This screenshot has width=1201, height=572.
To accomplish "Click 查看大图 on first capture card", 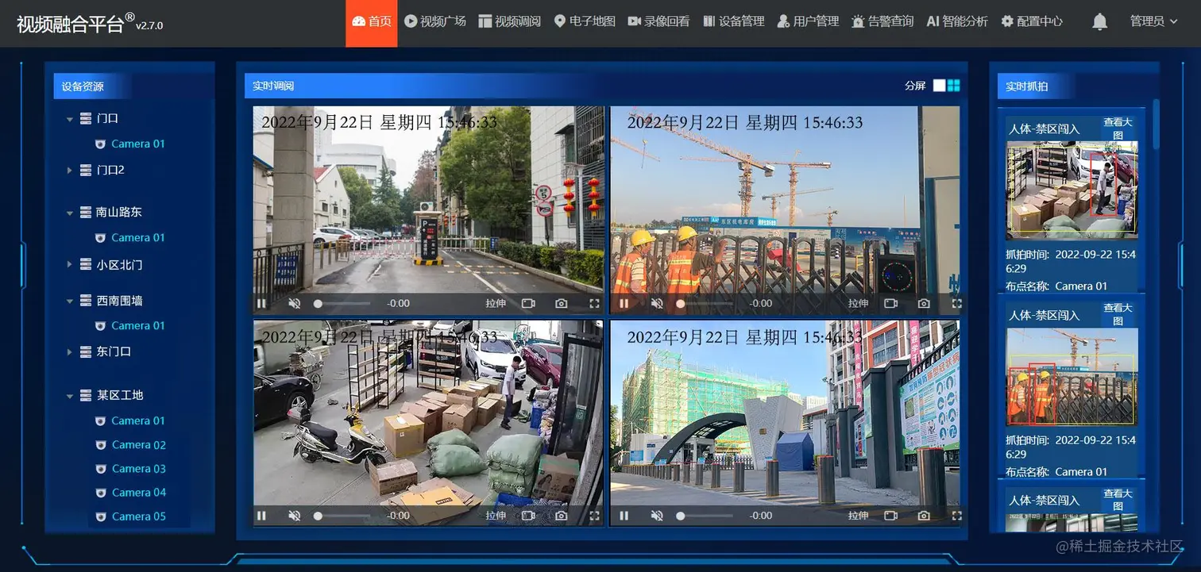I will (x=1118, y=129).
